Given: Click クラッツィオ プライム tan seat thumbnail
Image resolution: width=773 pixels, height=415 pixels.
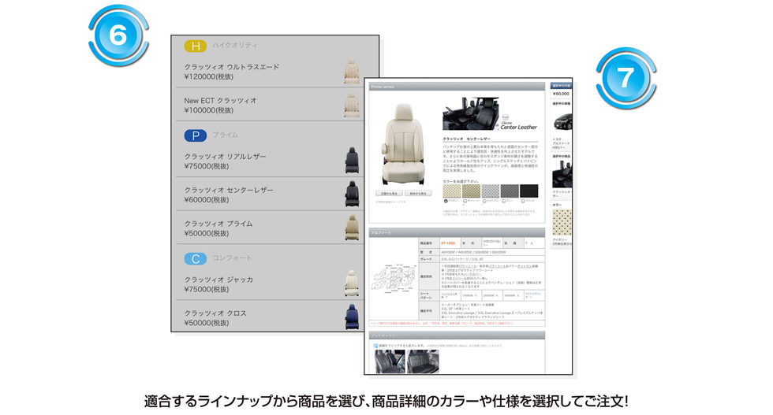Looking at the screenshot, I should pyautogui.click(x=352, y=228).
